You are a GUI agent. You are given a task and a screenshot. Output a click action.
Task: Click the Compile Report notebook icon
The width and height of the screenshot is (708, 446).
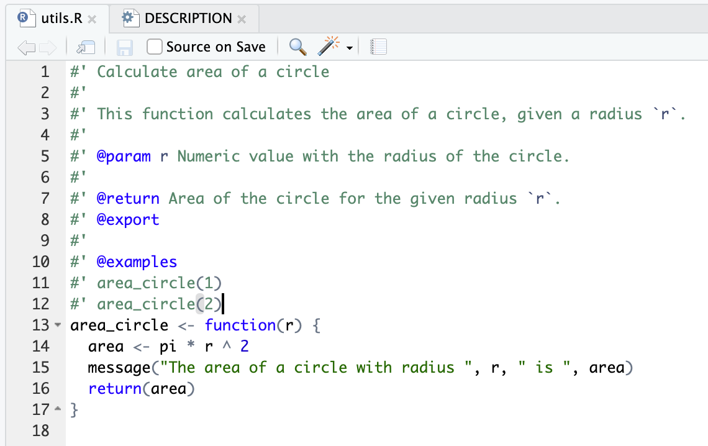[378, 47]
